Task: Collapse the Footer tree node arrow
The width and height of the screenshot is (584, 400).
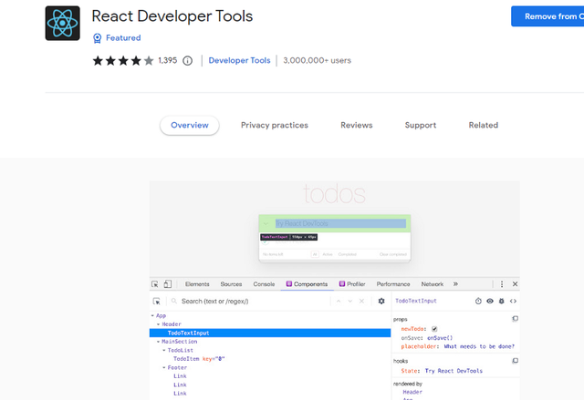Action: [x=164, y=368]
